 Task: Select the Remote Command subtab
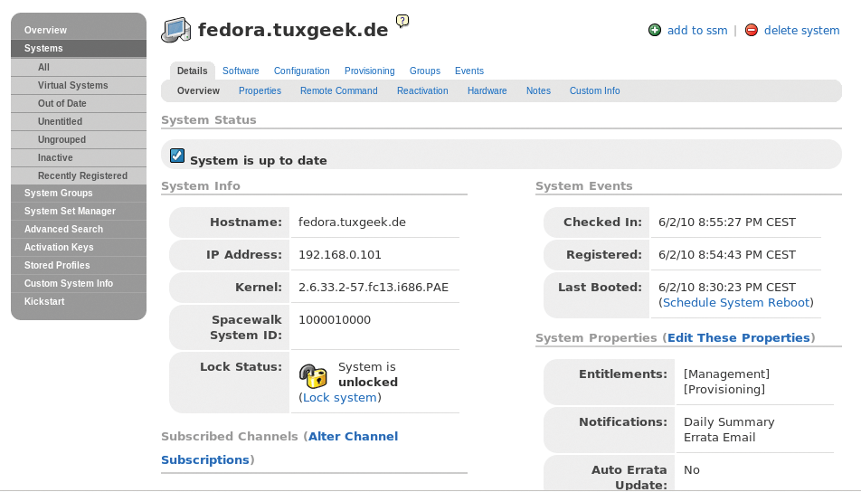[338, 90]
